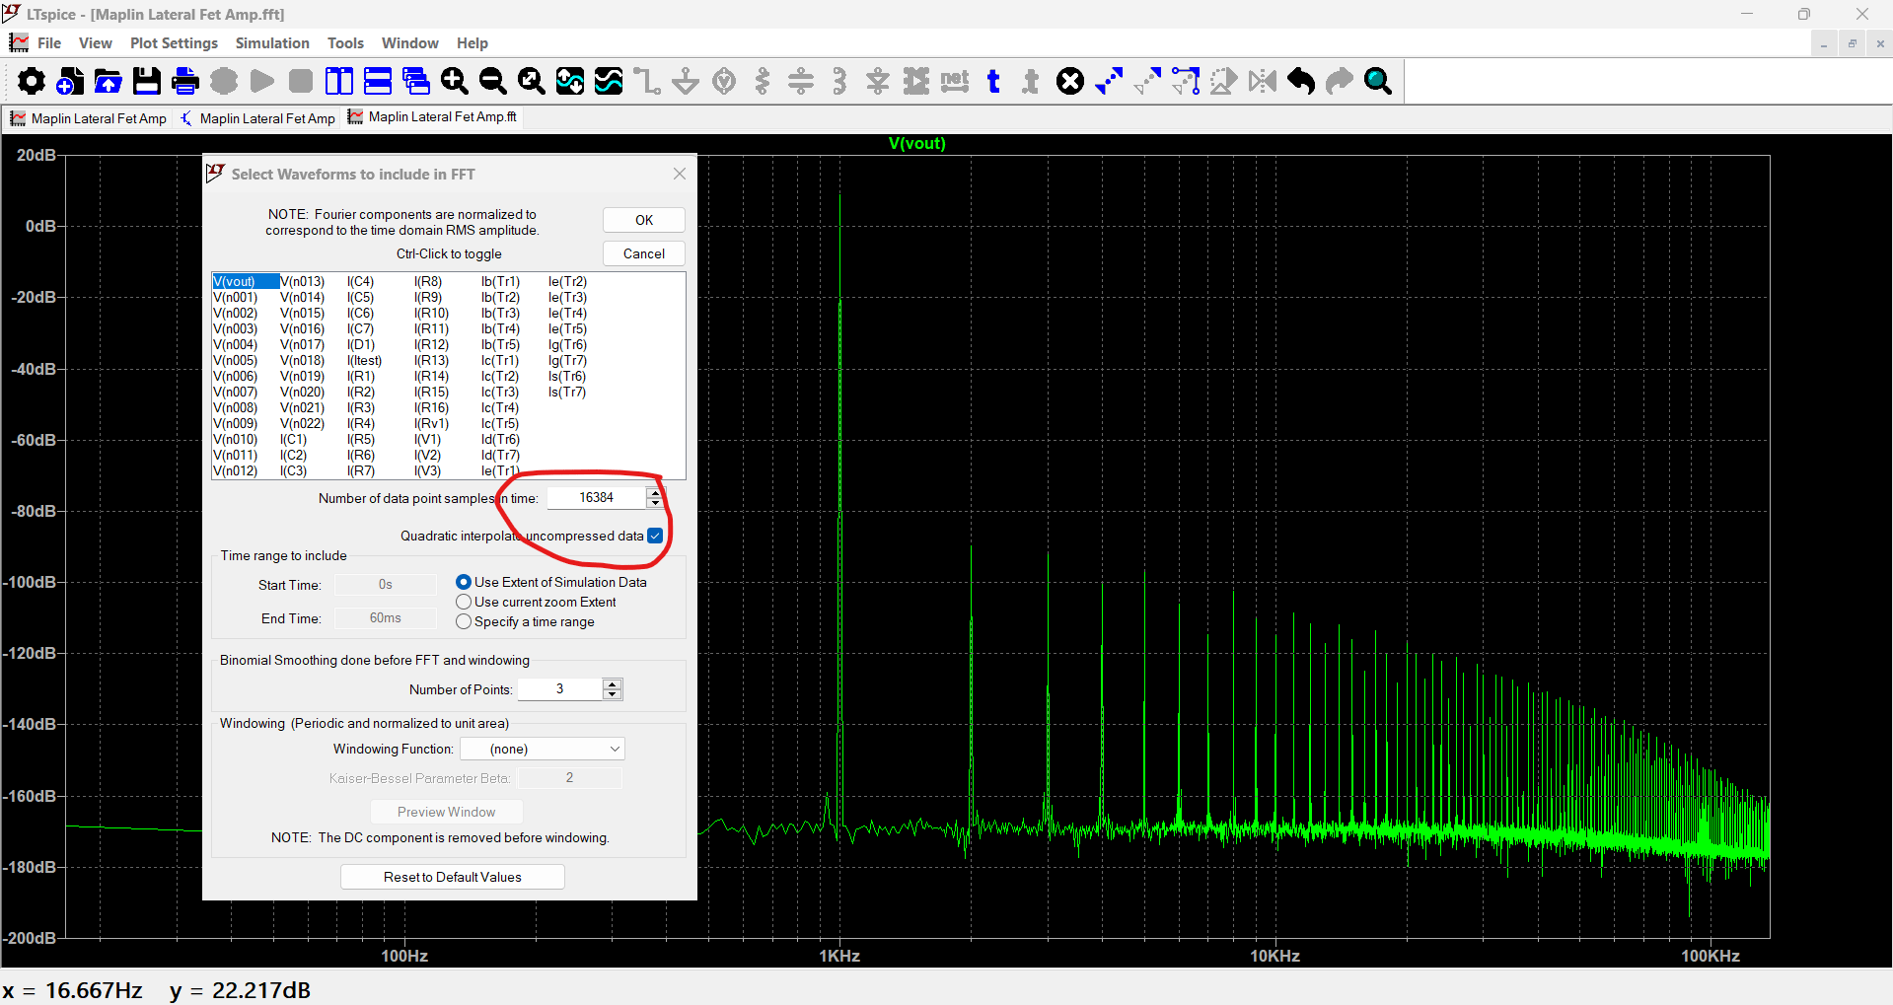Click the Search magnifier icon in toolbar
The image size is (1893, 1005).
pyautogui.click(x=1378, y=81)
